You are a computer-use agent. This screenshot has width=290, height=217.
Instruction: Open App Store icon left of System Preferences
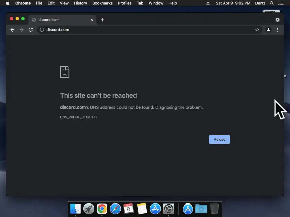(155, 209)
